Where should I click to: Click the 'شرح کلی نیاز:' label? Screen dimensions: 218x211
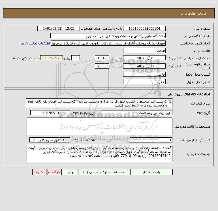click(x=200, y=103)
